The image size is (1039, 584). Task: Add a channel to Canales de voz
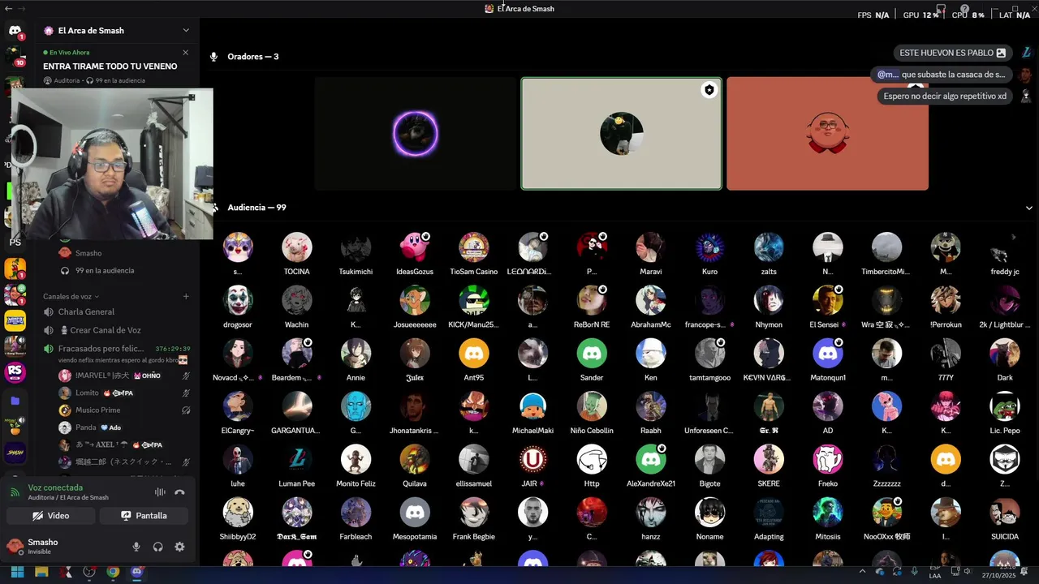pos(186,297)
